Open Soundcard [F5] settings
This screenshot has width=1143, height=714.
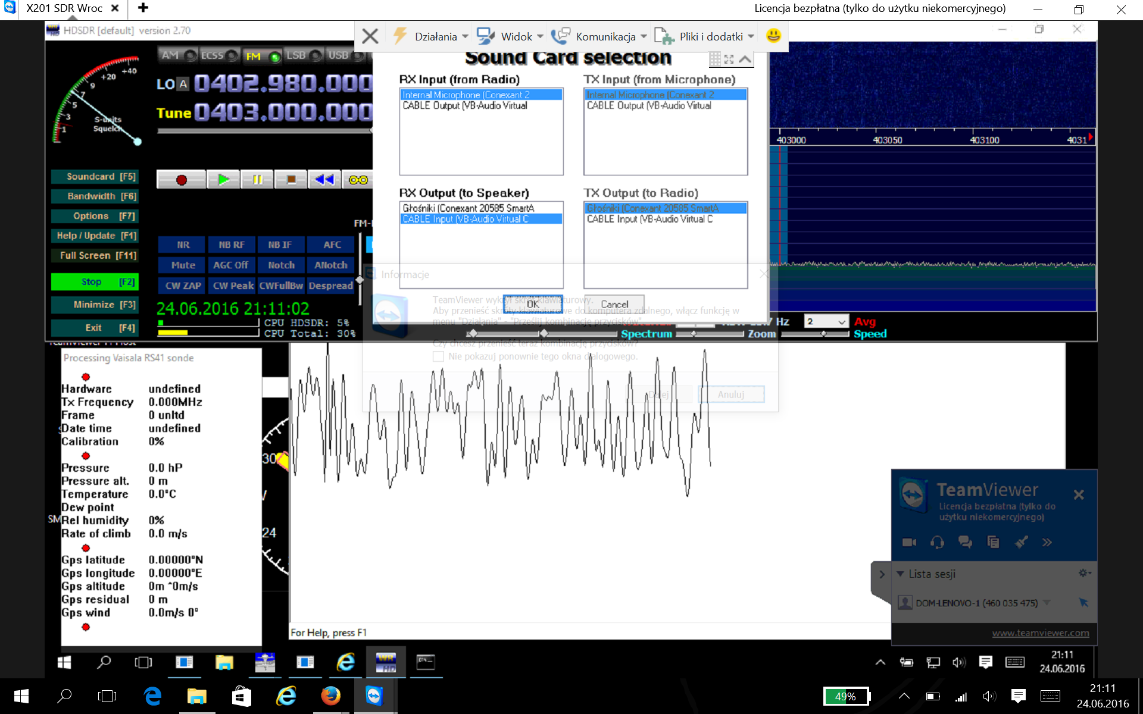[x=95, y=177]
